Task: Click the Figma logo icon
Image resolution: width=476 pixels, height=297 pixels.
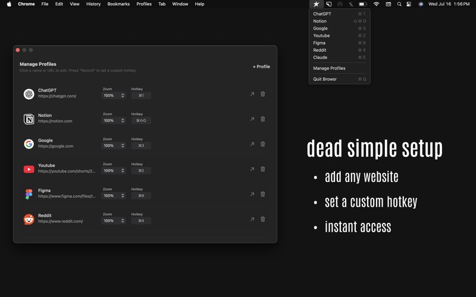Action: click(29, 194)
